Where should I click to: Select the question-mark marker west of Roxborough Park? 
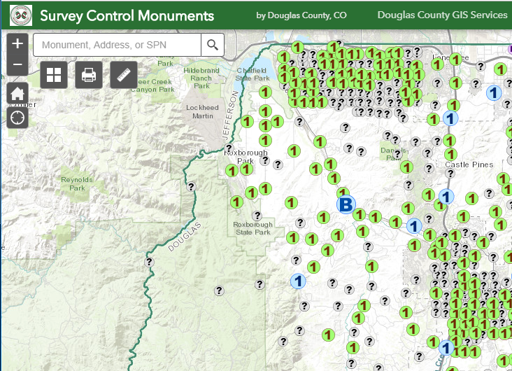(191, 186)
